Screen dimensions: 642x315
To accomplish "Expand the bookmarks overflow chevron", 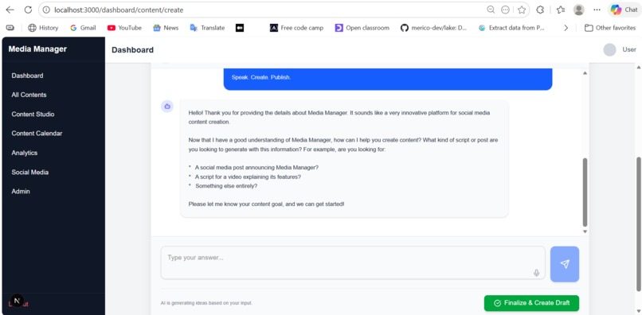I will point(566,28).
